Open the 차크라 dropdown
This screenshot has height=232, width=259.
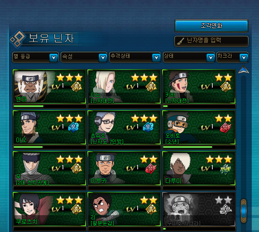click(232, 57)
